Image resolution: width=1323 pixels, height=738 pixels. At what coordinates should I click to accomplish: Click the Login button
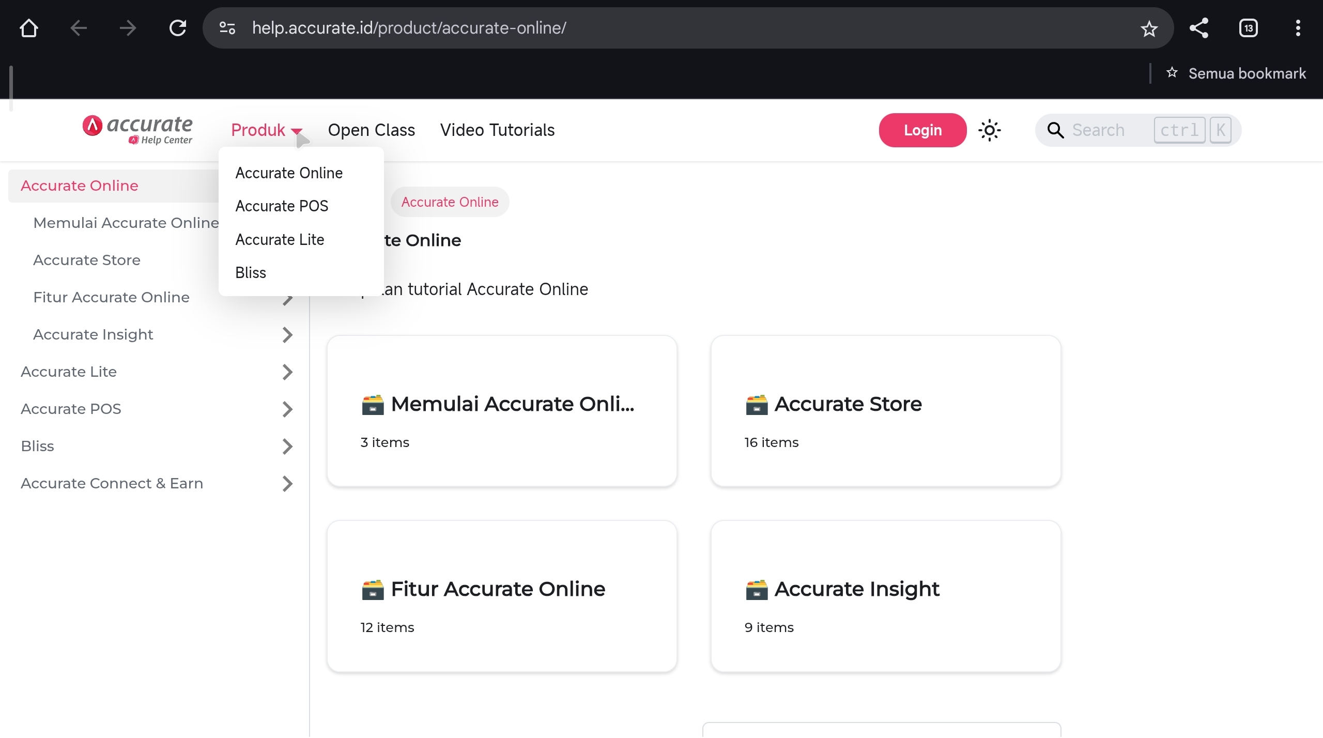[x=922, y=130]
